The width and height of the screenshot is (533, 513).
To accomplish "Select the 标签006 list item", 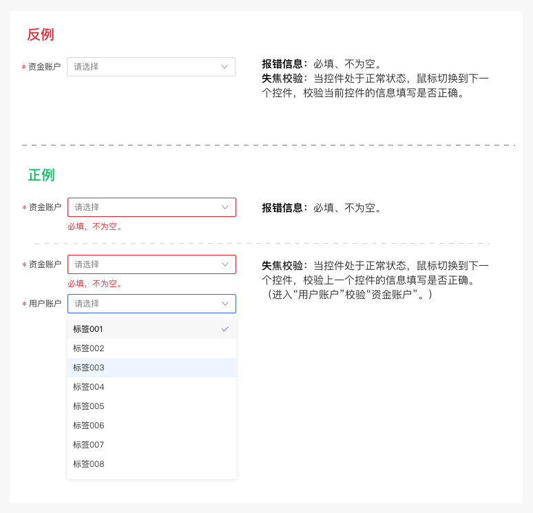I will click(88, 426).
